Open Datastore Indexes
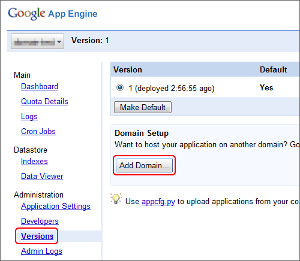 [34, 162]
